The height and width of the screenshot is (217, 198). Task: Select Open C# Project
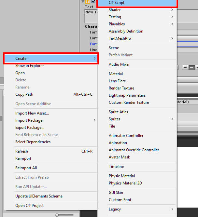pos(29,206)
